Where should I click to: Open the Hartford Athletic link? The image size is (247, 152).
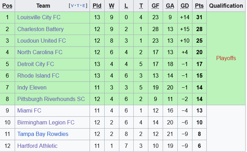(x=37, y=146)
